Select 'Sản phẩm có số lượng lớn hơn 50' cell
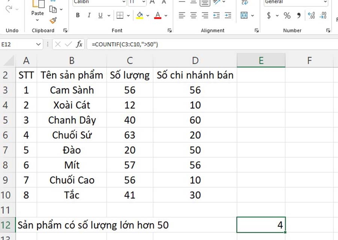The height and width of the screenshot is (240, 338). pos(93,225)
